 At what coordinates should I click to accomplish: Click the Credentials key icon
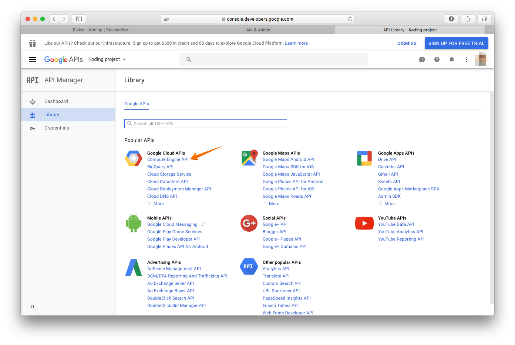33,128
